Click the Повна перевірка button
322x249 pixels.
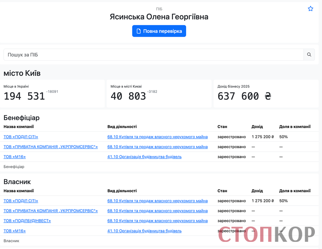pyautogui.click(x=159, y=31)
